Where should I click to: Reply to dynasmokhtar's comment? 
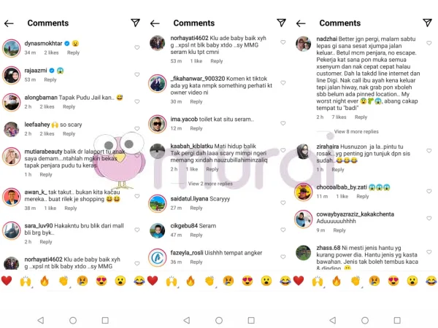pyautogui.click(x=73, y=52)
